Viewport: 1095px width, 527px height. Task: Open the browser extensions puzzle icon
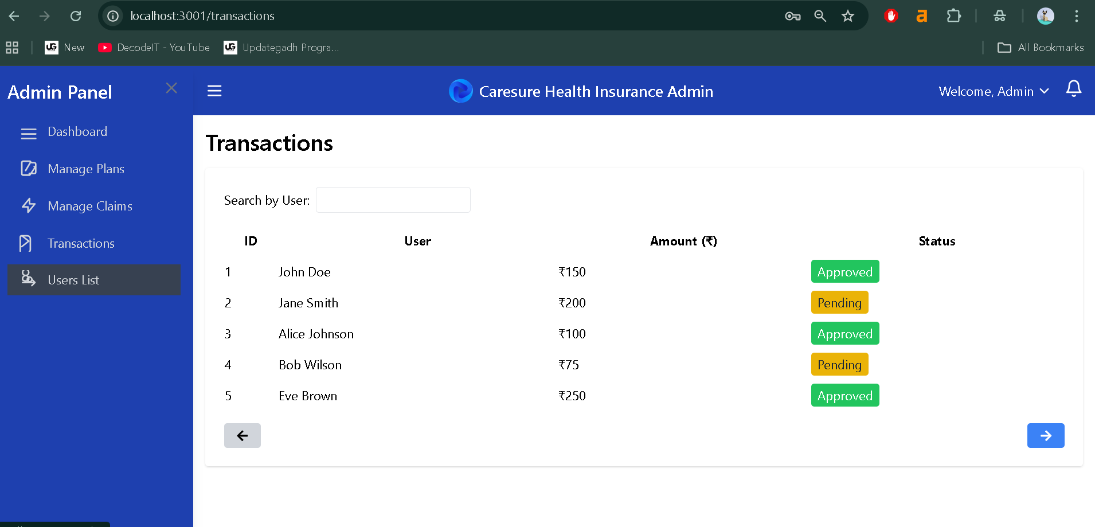point(953,16)
